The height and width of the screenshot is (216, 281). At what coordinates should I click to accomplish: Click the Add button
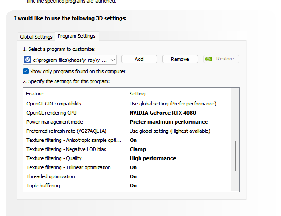coord(139,59)
